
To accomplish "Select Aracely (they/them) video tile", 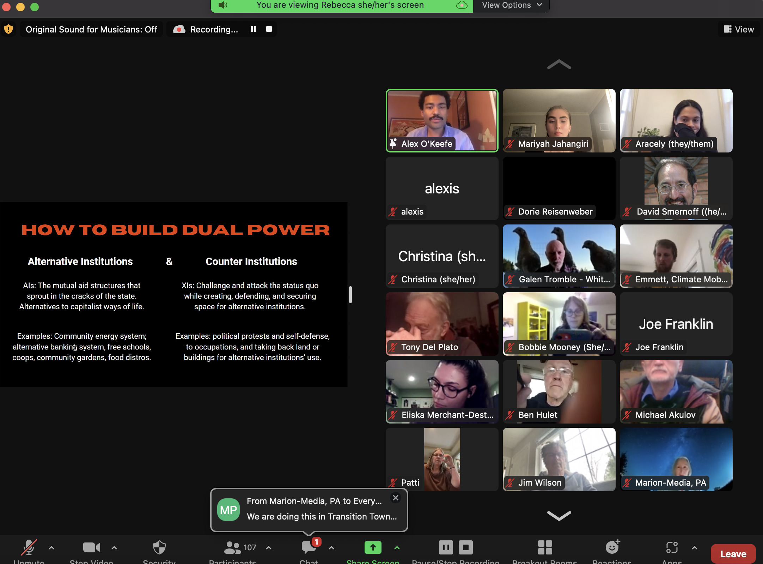I will click(x=676, y=121).
